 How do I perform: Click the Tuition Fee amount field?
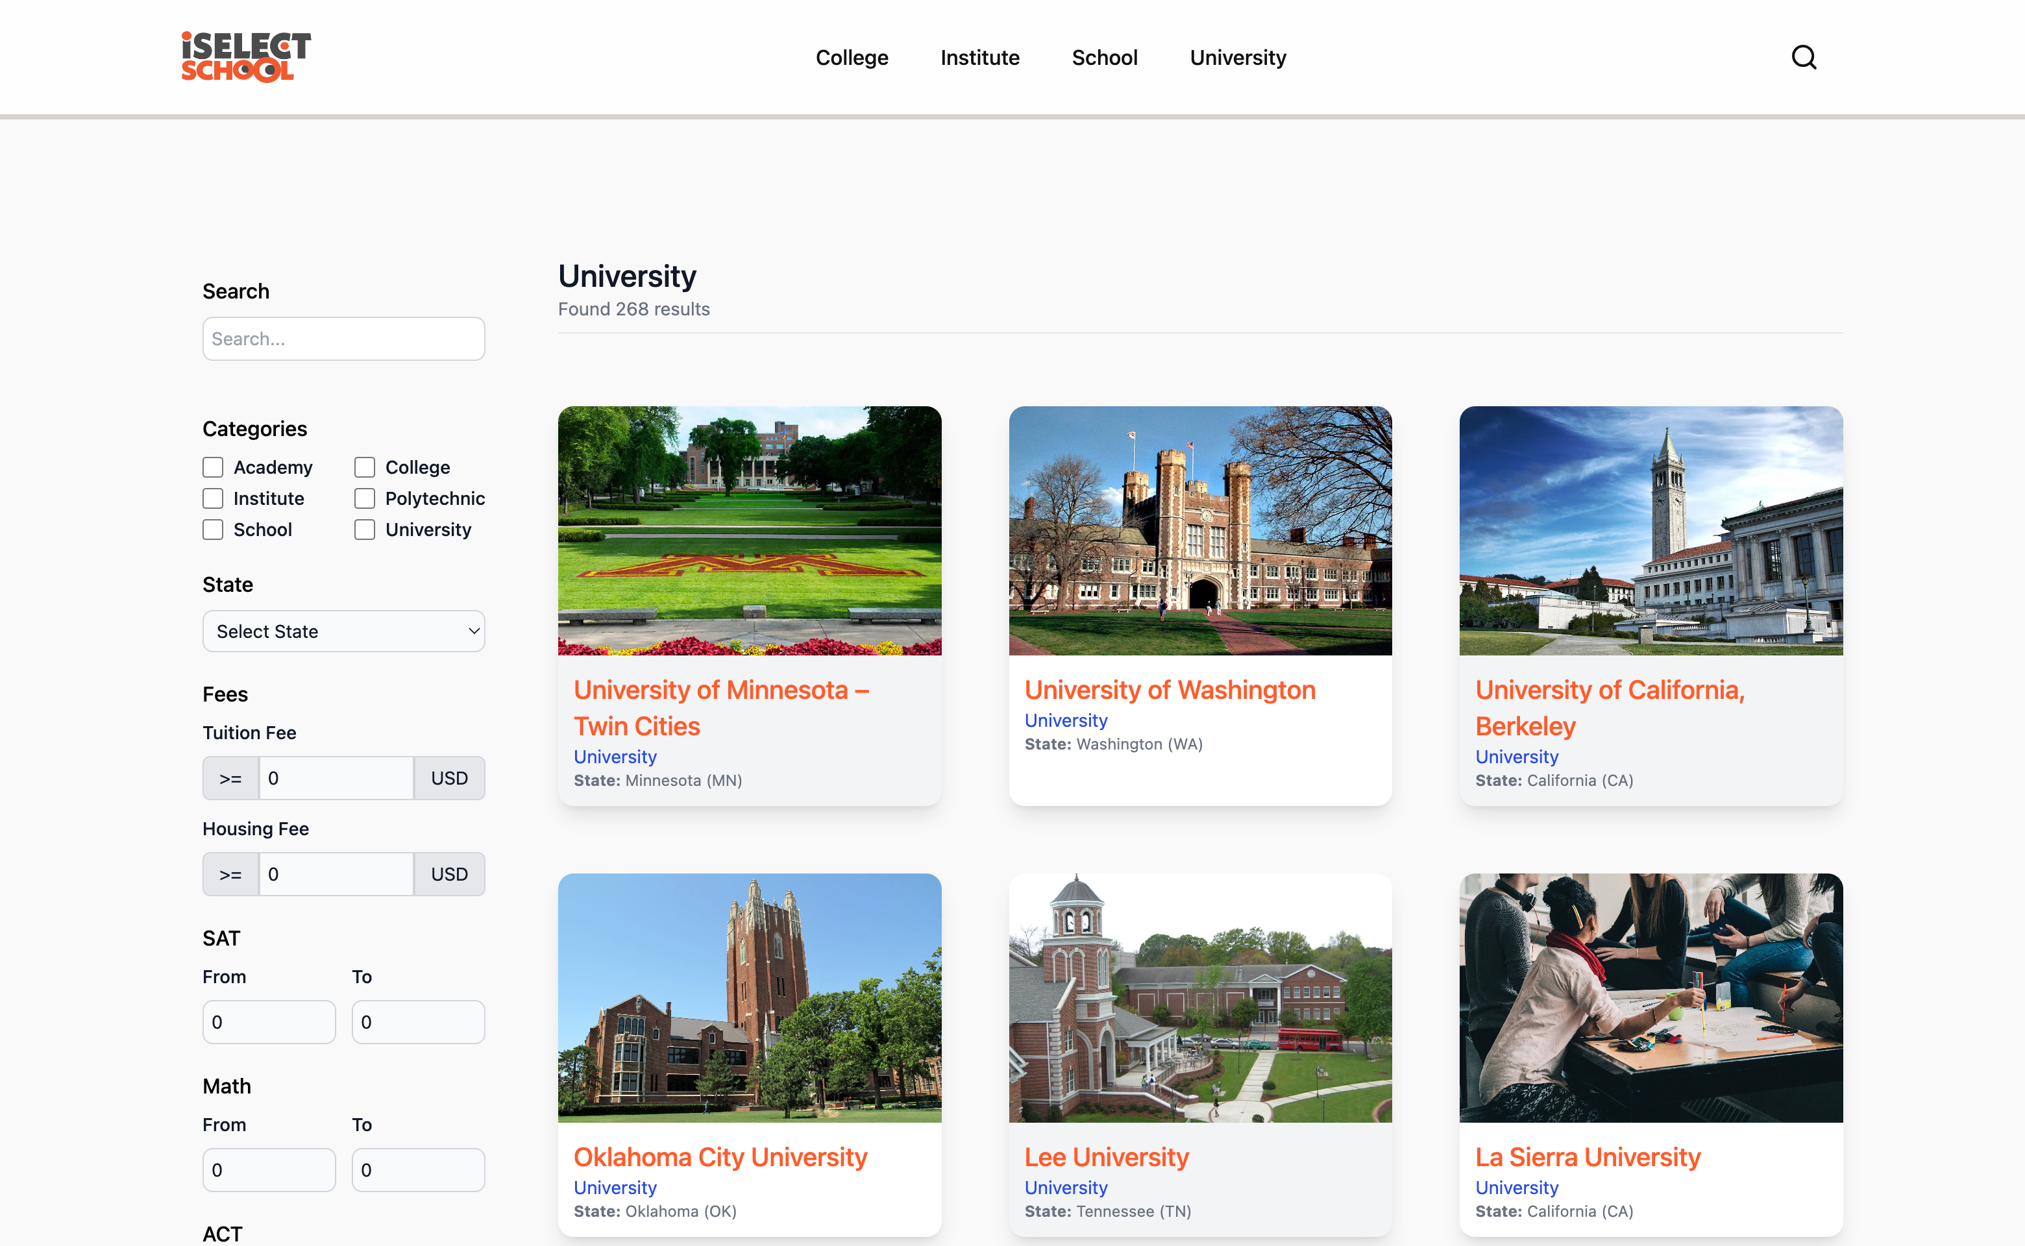[x=336, y=778]
